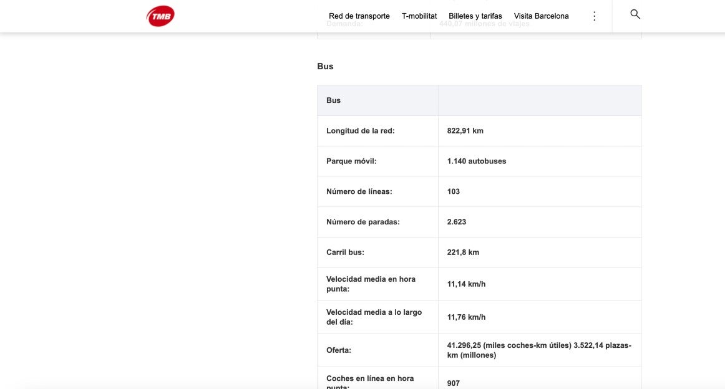Viewport: 725px width, 389px height.
Task: Click the 11,14 km/h peak speed value
Action: pos(466,284)
